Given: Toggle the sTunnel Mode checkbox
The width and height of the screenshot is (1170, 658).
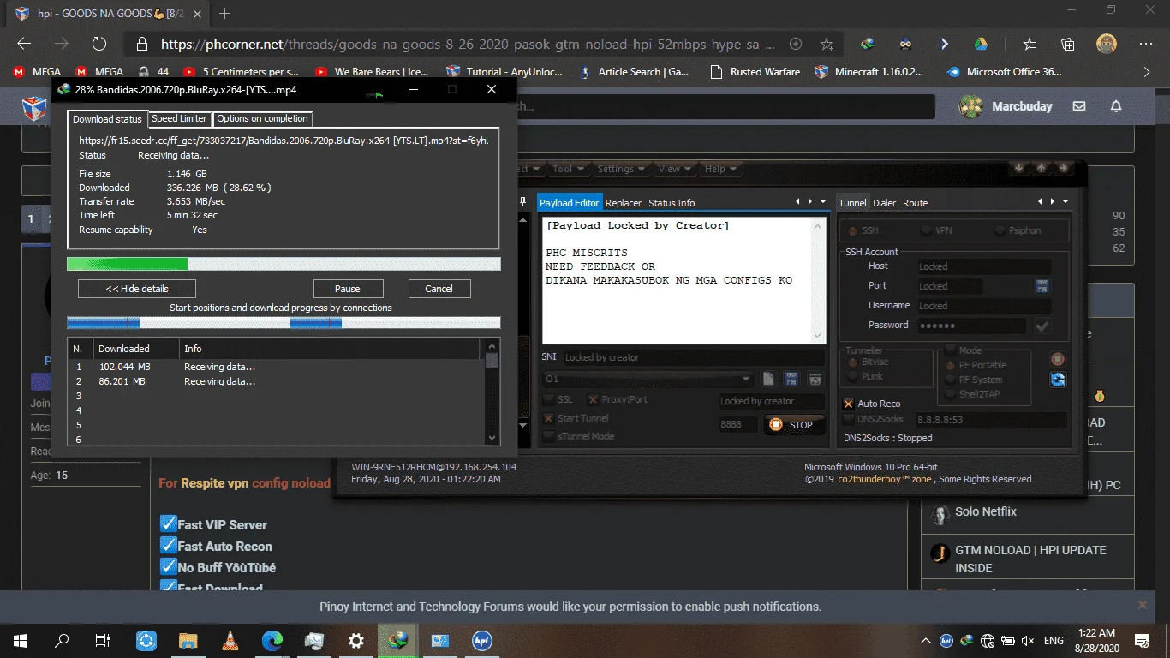Looking at the screenshot, I should coord(549,436).
